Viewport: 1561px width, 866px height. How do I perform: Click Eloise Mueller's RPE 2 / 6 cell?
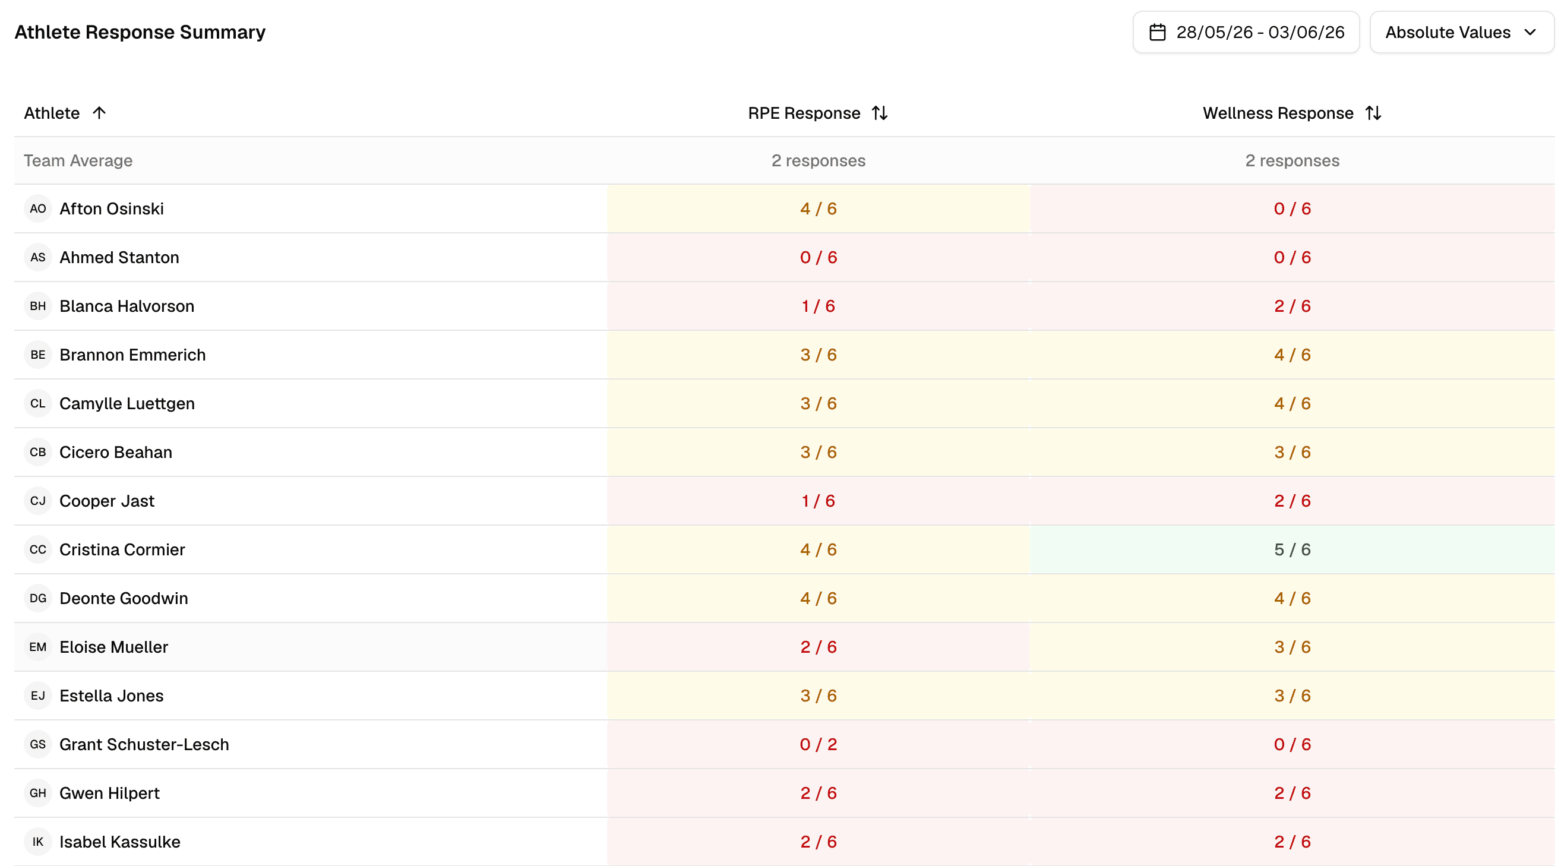click(x=819, y=647)
